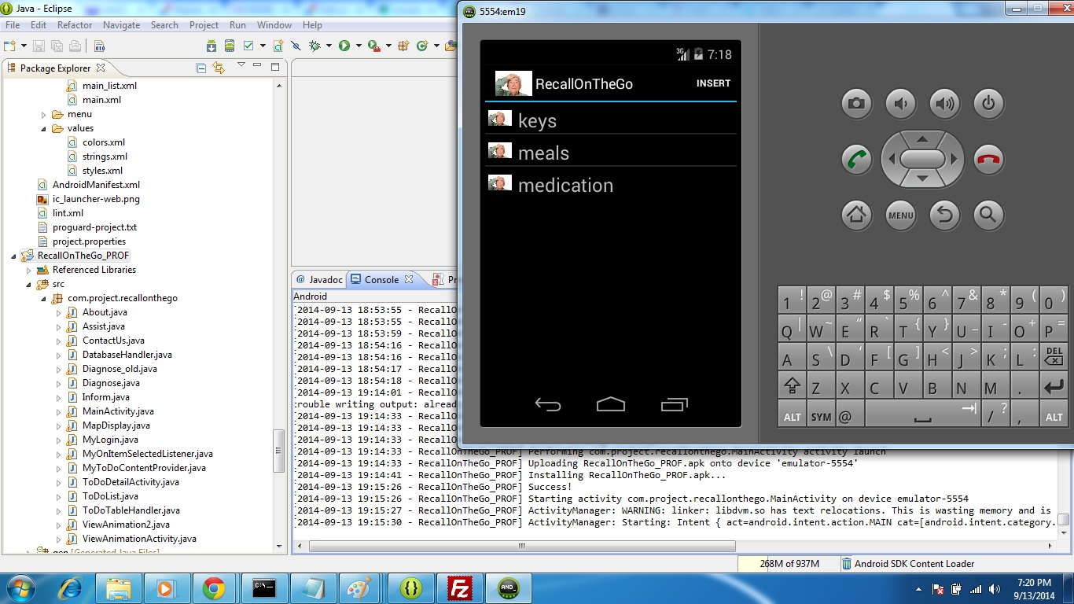
Task: Click emulator MENU hardware button
Action: tap(900, 215)
